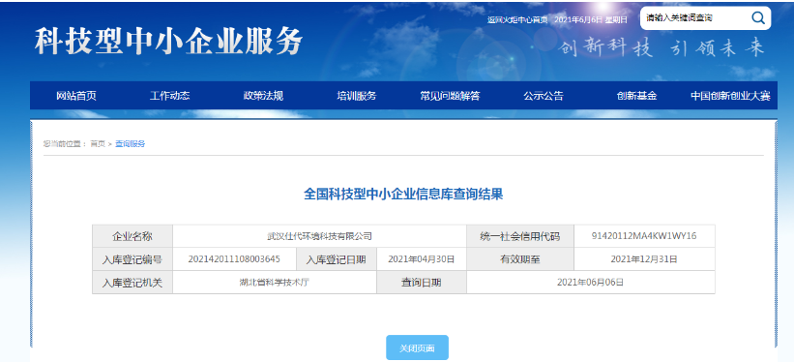794x362 pixels.
Task: Click credit code 91420112MA4KW1WY16 cell
Action: coord(644,236)
